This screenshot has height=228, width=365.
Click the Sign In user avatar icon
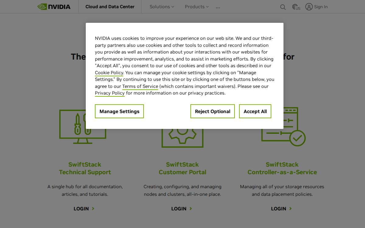point(309,7)
